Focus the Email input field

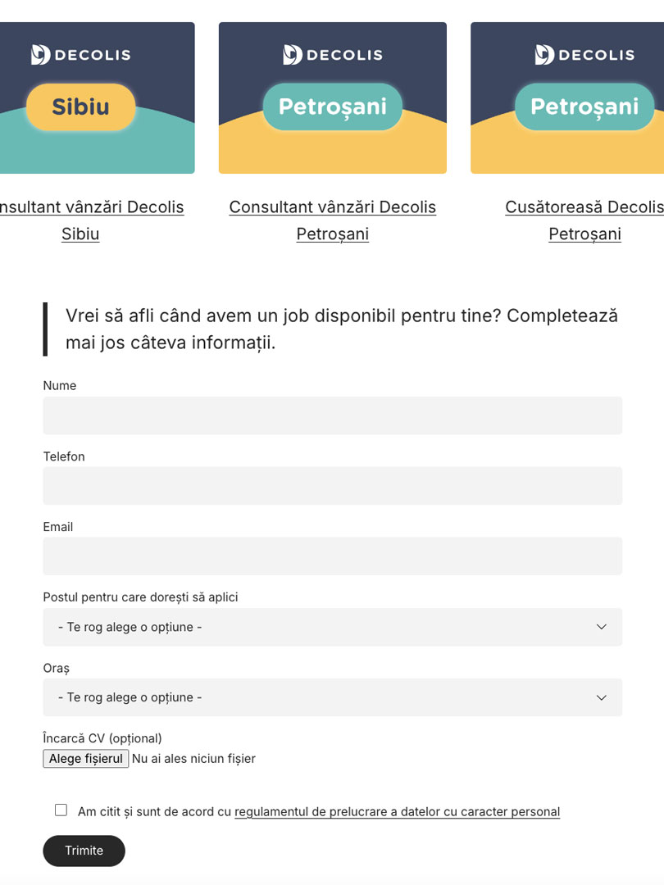[x=333, y=556]
